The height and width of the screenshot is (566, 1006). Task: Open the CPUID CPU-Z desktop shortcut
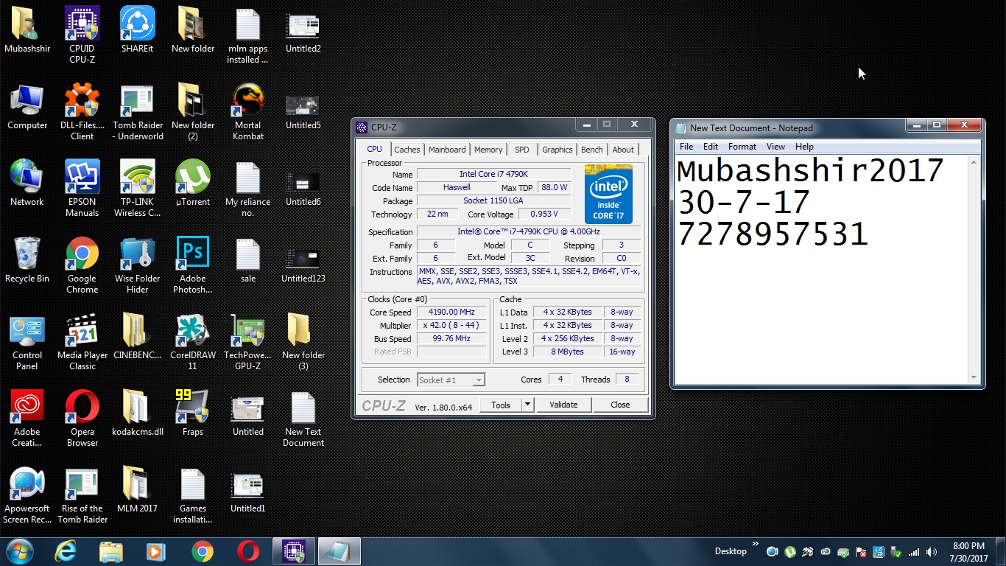tap(82, 34)
